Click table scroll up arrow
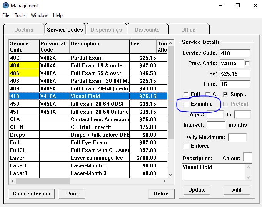The height and width of the screenshot is (207, 262). (170, 43)
